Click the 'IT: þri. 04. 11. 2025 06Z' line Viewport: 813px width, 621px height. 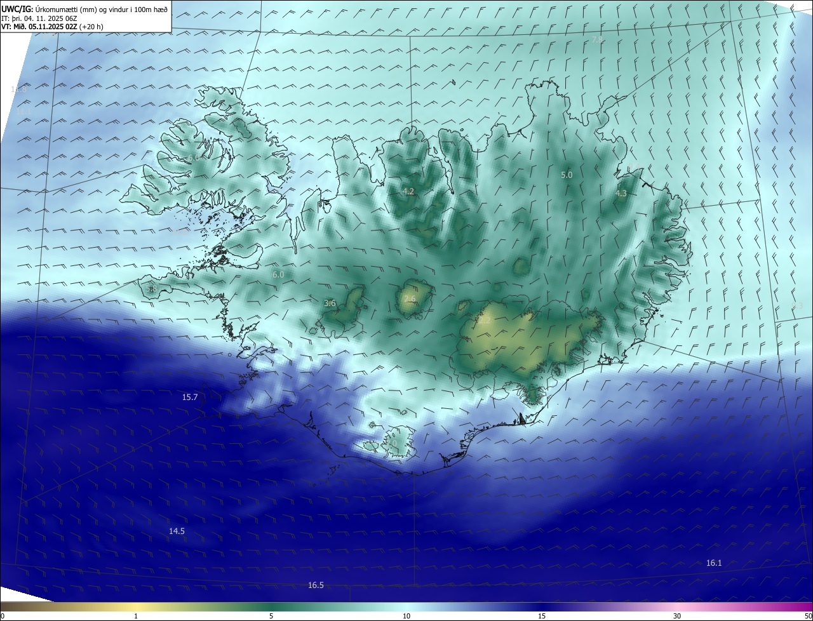40,18
